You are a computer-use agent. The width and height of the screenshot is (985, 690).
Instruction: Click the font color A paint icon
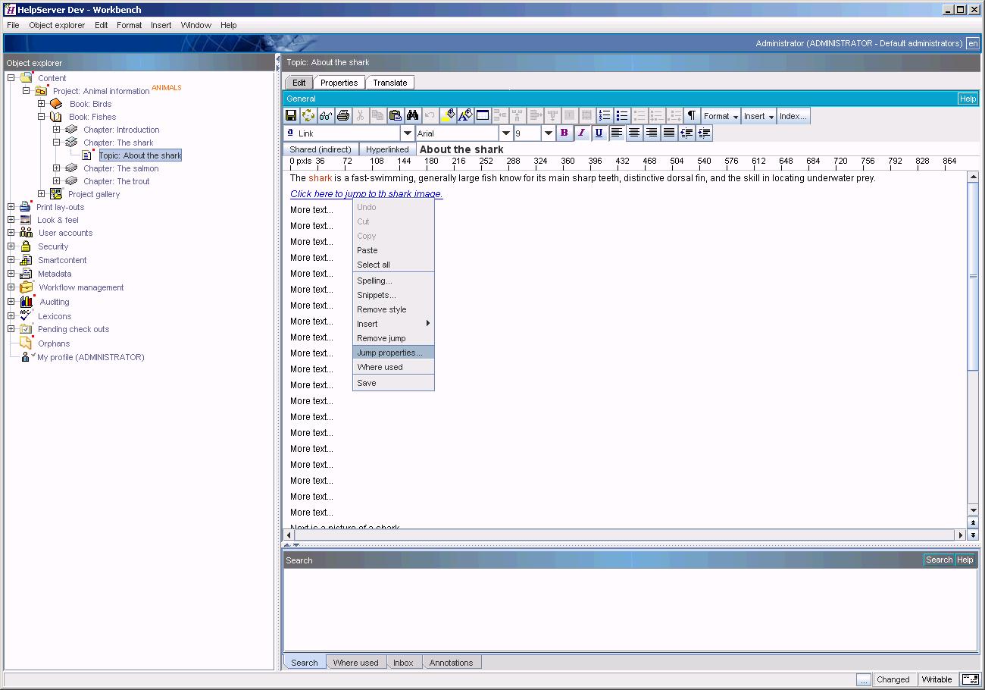(465, 116)
